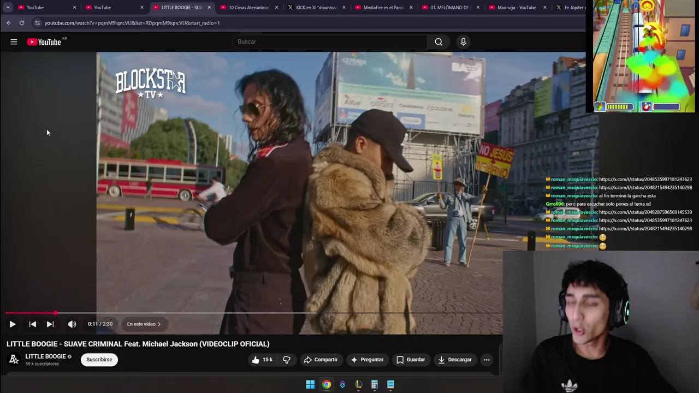699x393 pixels.
Task: Click the red playhead scrubber dot
Action: coord(55,313)
